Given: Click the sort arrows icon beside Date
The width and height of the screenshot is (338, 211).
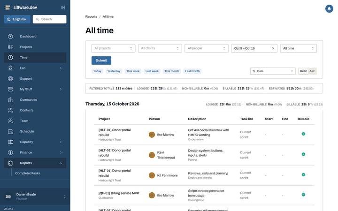Looking at the screenshot, I should [x=254, y=71].
